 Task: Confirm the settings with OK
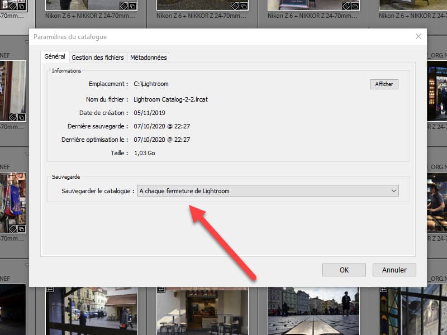pyautogui.click(x=344, y=270)
